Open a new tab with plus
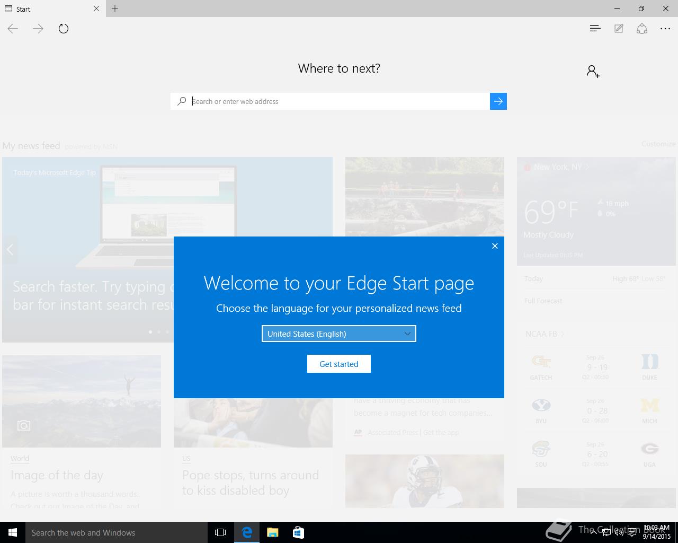The image size is (678, 543). click(x=115, y=8)
